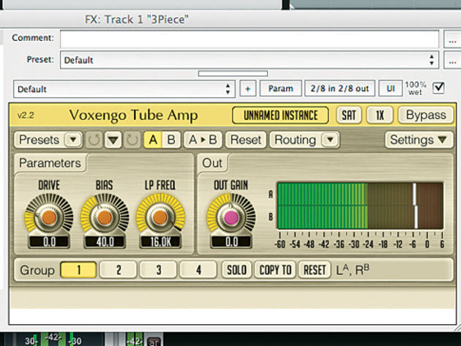The width and height of the screenshot is (461, 346).
Task: Click the UNNAMED INSTANCE name field
Action: 280,115
